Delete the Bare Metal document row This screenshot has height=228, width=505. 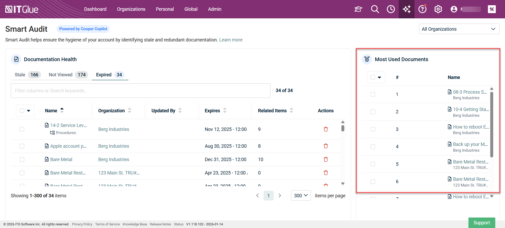click(x=326, y=159)
